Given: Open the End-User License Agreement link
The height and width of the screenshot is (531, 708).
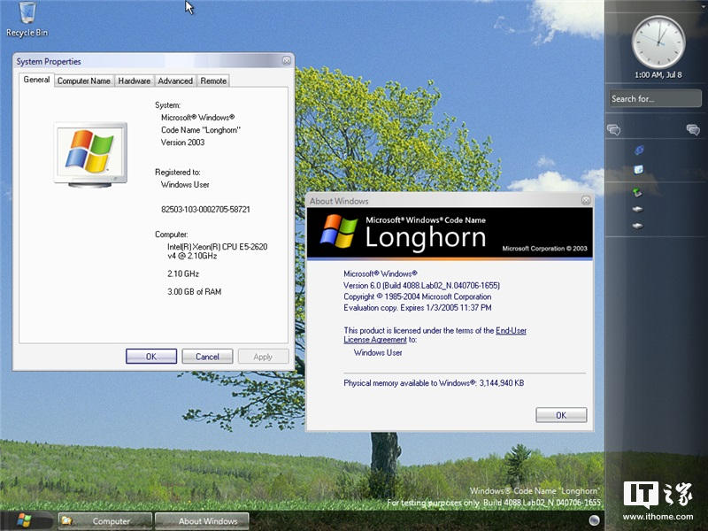Looking at the screenshot, I should click(x=435, y=335).
